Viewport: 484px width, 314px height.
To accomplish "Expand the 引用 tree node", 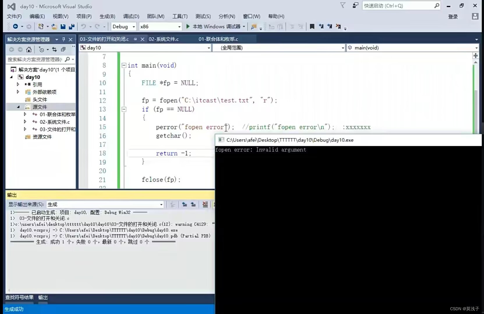I will click(x=18, y=84).
